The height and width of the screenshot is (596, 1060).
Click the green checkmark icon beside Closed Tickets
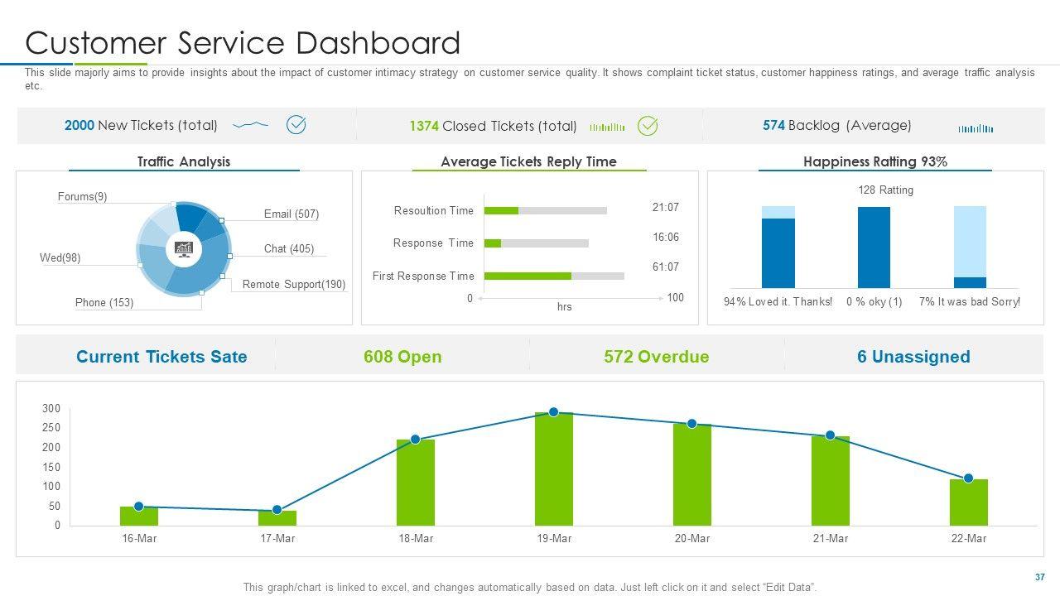[647, 126]
